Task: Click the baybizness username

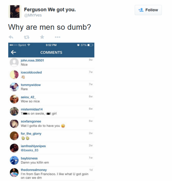Action: coord(29,158)
